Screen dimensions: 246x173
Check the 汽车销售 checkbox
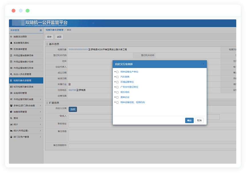click(117, 77)
